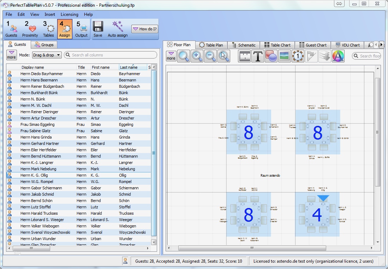Insert a shape into the floor plan

[x=271, y=56]
